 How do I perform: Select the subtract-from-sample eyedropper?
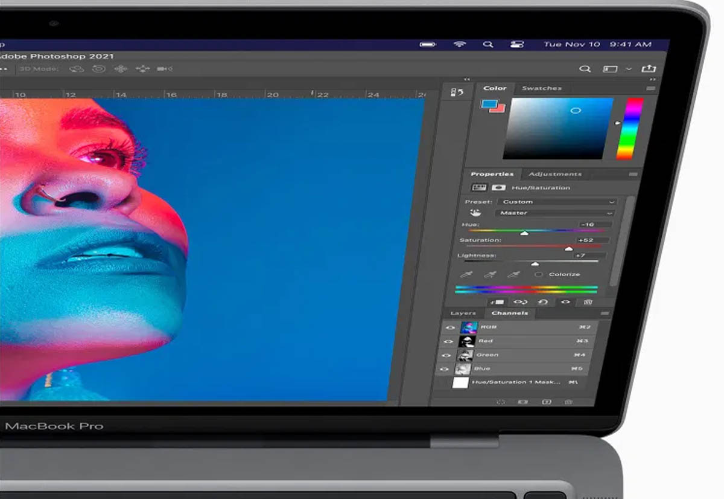tap(513, 274)
